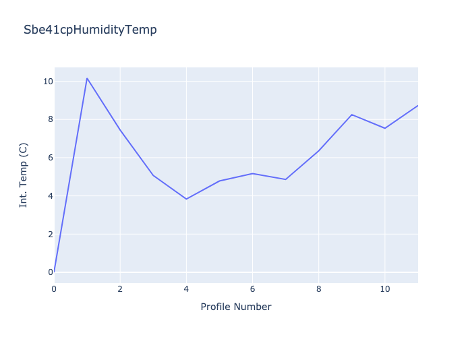The image size is (472, 337).
Task: Click the line start at profile 0
Action: [55, 272]
